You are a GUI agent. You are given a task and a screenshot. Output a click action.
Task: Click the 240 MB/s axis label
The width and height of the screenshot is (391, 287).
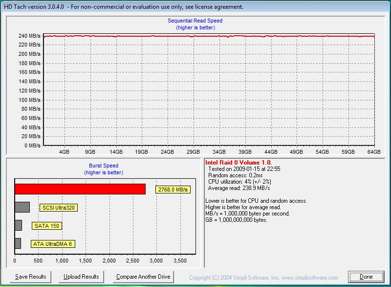tap(29, 36)
